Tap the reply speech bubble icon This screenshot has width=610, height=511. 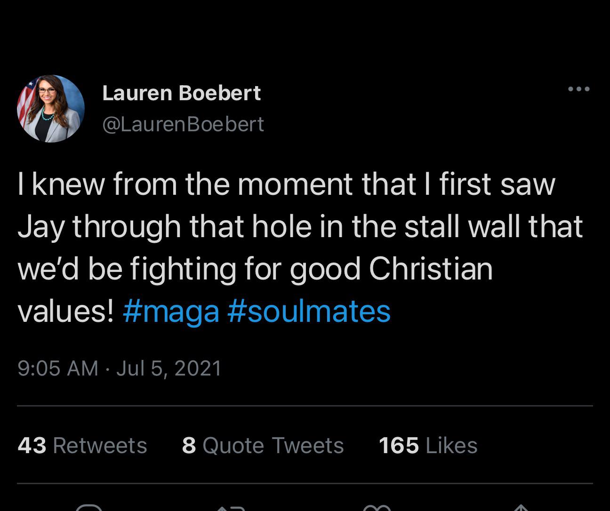tap(88, 507)
